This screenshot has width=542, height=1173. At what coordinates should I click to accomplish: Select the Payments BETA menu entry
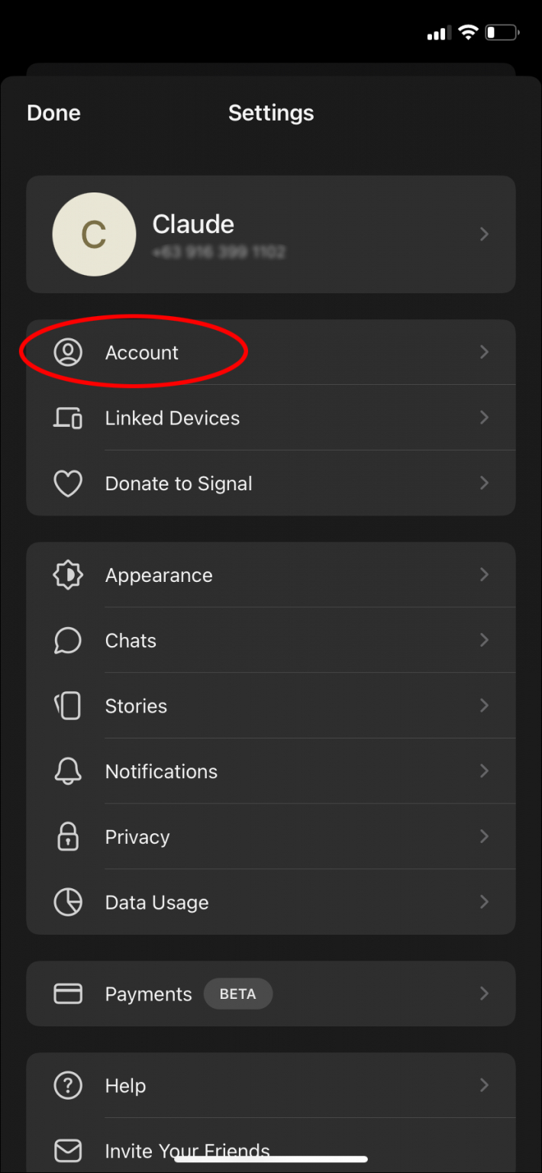(x=271, y=994)
